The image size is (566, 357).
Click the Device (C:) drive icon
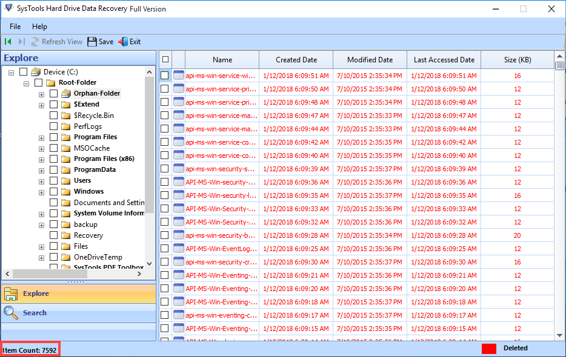coord(36,72)
